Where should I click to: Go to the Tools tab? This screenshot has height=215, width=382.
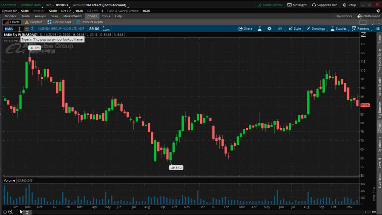point(106,16)
